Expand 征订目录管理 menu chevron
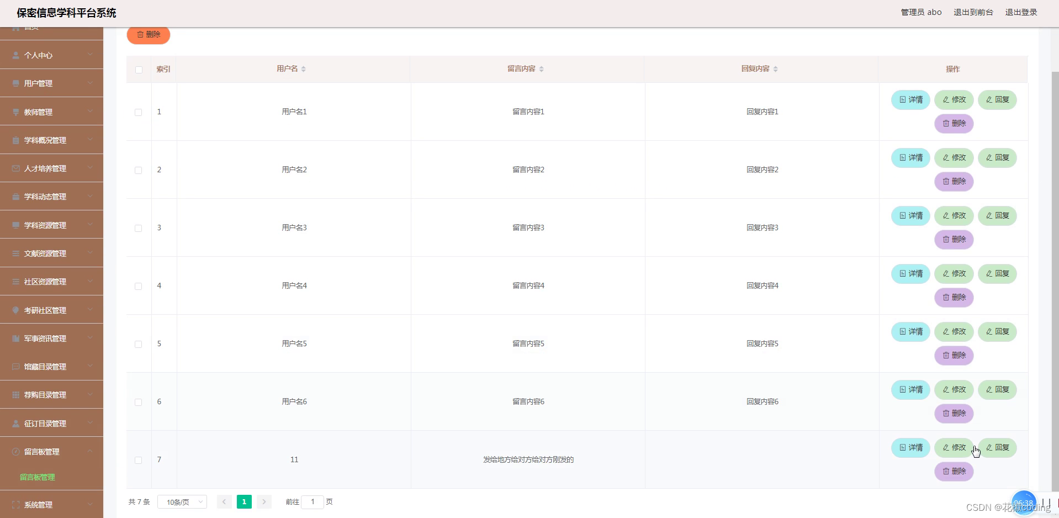 point(90,423)
